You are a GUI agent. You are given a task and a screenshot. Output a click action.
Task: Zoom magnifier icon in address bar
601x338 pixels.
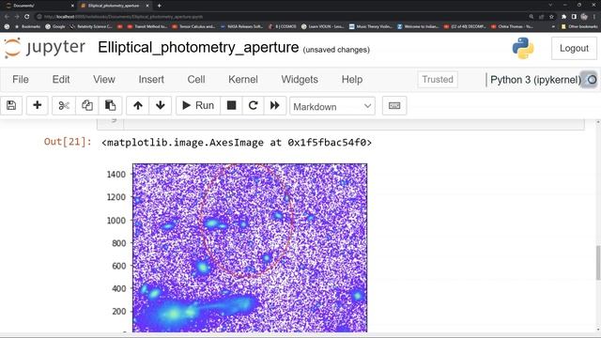pyautogui.click(x=532, y=17)
